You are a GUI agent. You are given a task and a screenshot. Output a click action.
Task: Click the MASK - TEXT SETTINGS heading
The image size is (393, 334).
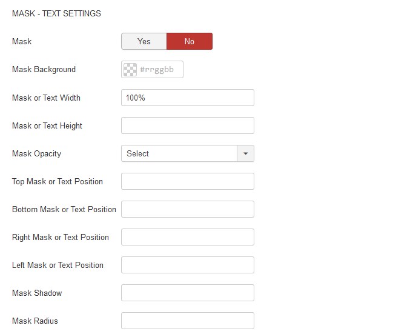(56, 13)
